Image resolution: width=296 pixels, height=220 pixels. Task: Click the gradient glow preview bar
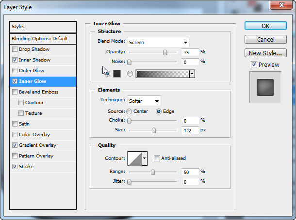click(163, 74)
